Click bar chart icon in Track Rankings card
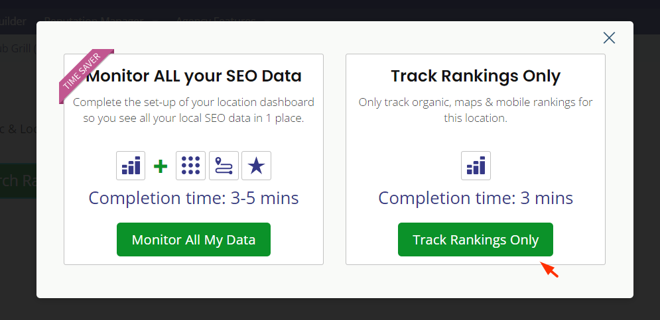This screenshot has height=320, width=660. 476,166
